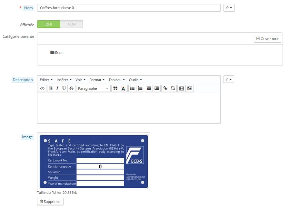Open the Tableau menu
The width and height of the screenshot is (288, 210).
click(116, 80)
